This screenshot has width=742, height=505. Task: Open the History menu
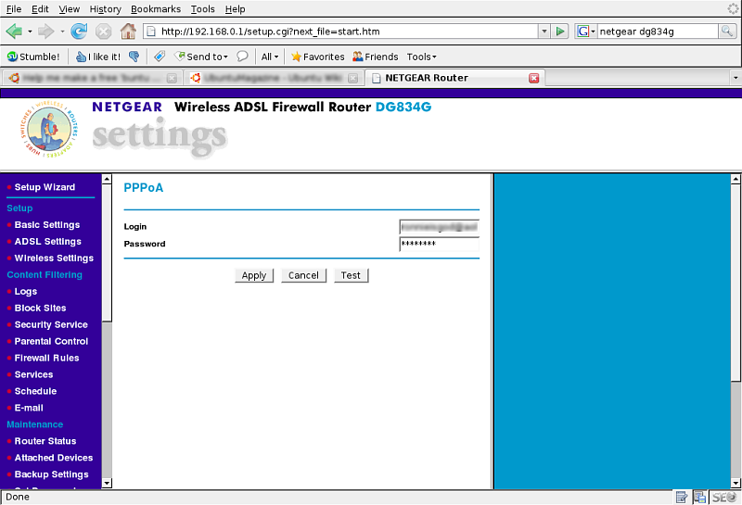click(x=105, y=9)
